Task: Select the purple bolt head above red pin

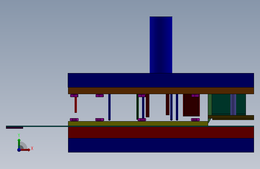Action: coord(74,96)
